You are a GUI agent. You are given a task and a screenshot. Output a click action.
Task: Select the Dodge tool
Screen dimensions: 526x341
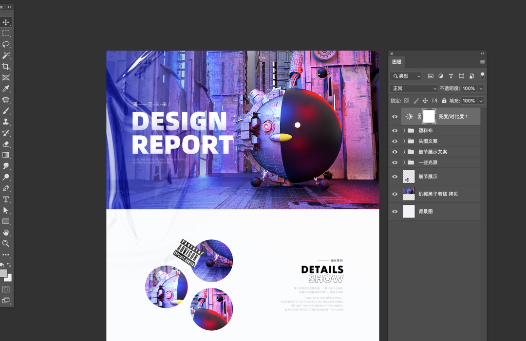pos(6,177)
